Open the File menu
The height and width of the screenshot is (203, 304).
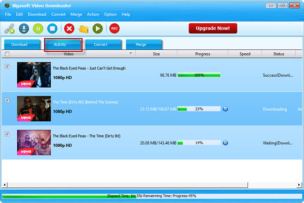click(x=8, y=14)
